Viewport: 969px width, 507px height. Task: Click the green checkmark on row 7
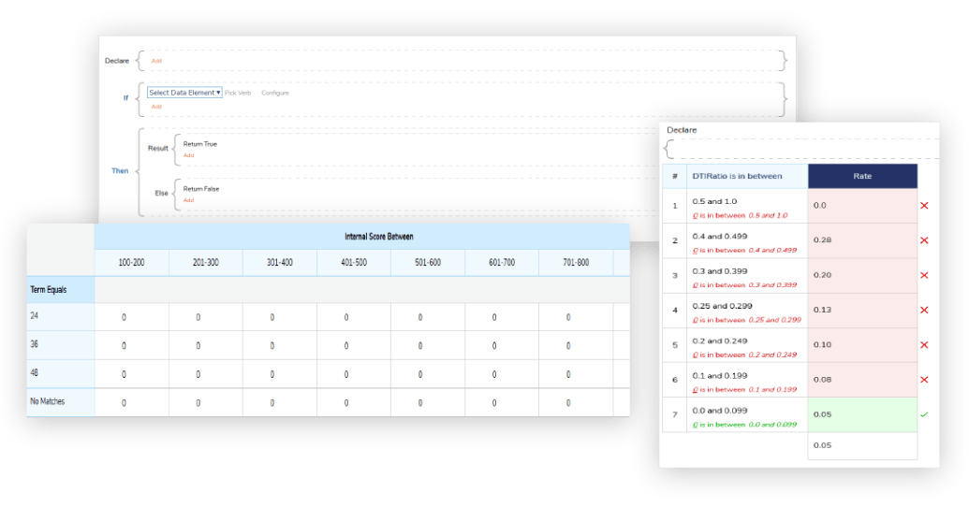click(x=924, y=414)
